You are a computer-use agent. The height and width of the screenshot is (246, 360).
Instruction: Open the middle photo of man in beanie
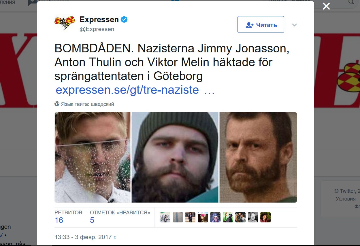click(175, 157)
